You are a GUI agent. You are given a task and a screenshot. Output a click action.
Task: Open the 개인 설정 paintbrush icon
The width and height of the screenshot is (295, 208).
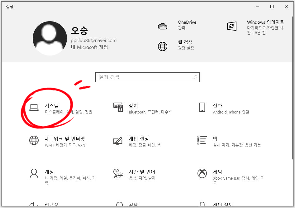(x=118, y=141)
